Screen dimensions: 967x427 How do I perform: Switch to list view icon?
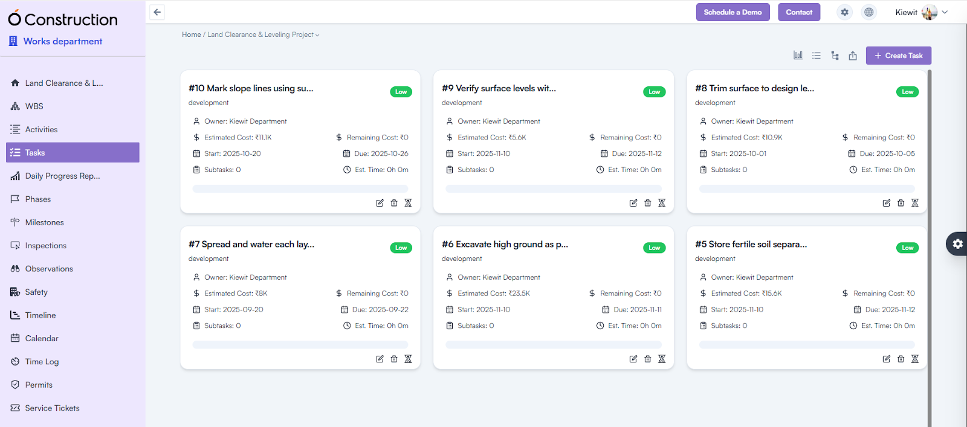pos(817,56)
